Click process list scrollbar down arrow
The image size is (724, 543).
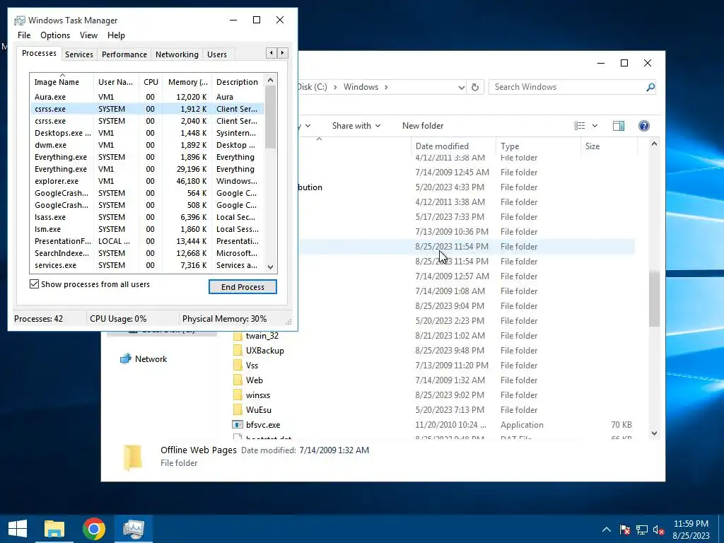click(271, 267)
